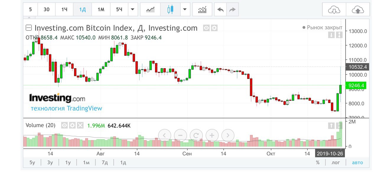Switch to 1M interval

[x=101, y=9]
